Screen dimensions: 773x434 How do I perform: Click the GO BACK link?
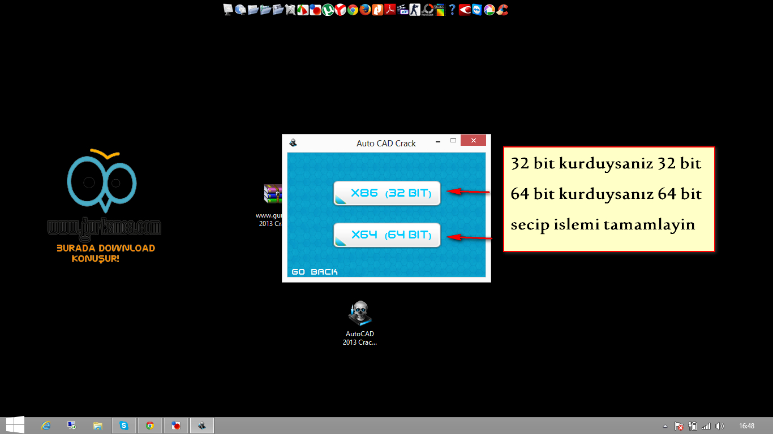click(315, 272)
